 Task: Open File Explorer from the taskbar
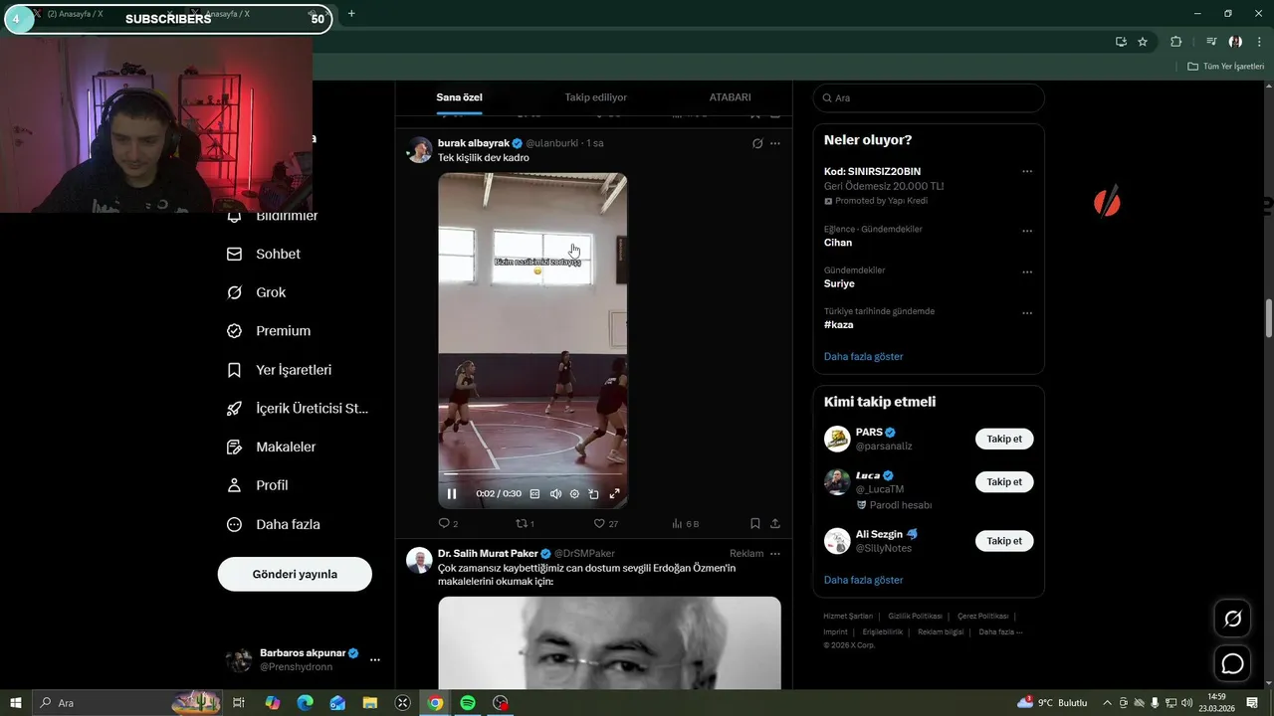[369, 703]
